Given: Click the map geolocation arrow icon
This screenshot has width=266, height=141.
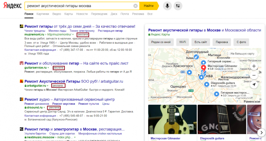Looking at the screenshot, I should 254,85.
